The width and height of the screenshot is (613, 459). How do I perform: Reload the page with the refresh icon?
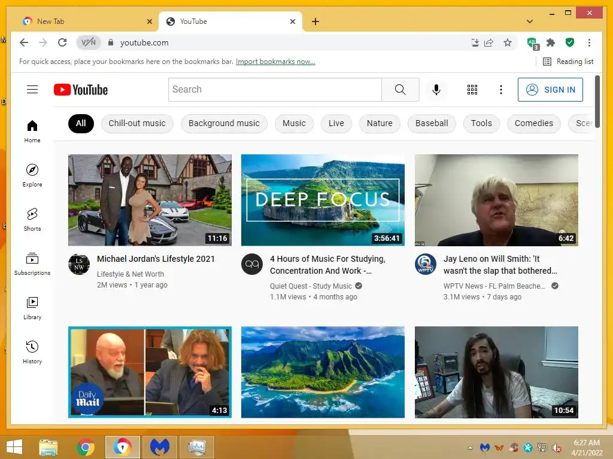(62, 42)
